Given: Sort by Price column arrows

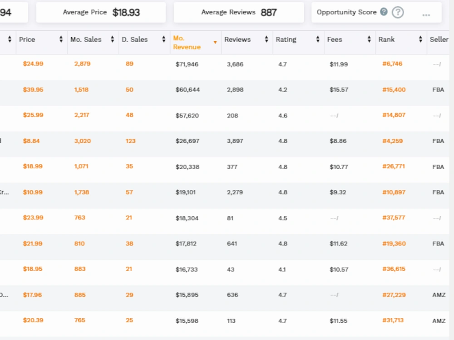Looking at the screenshot, I should tap(61, 39).
